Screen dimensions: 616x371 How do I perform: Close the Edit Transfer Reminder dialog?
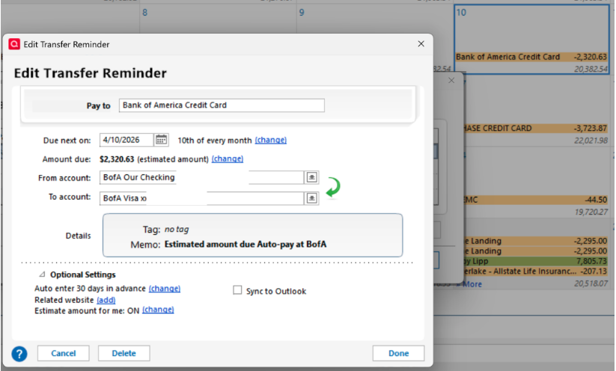click(421, 44)
